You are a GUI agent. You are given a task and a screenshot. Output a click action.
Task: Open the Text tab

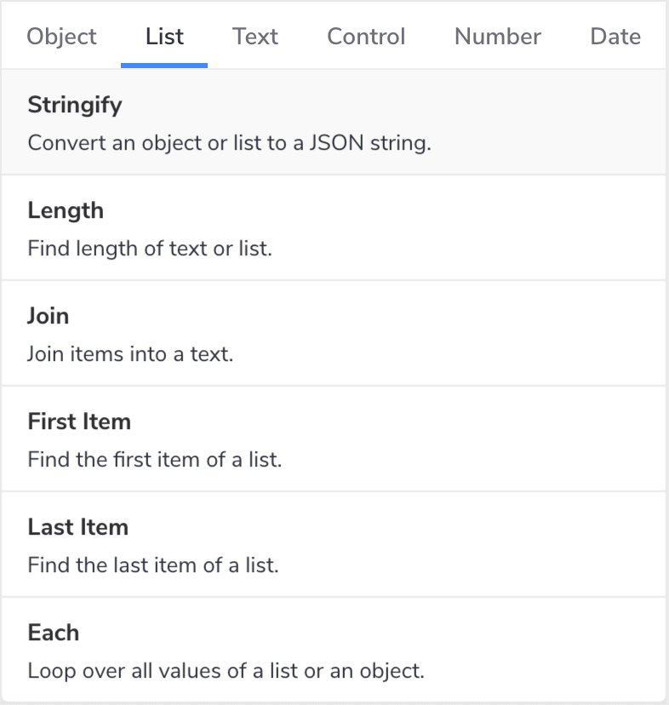(x=255, y=37)
